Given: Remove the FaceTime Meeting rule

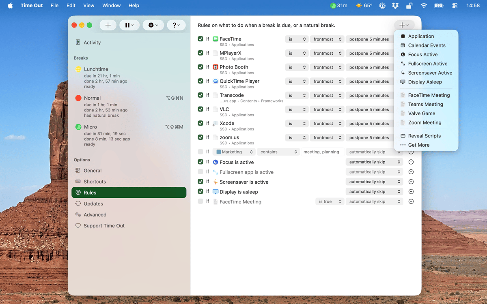Looking at the screenshot, I should click(x=411, y=201).
